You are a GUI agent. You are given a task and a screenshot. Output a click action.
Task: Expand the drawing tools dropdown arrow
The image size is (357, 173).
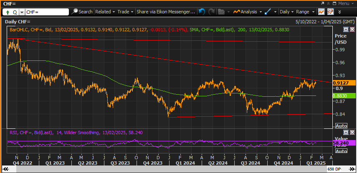pos(275,12)
